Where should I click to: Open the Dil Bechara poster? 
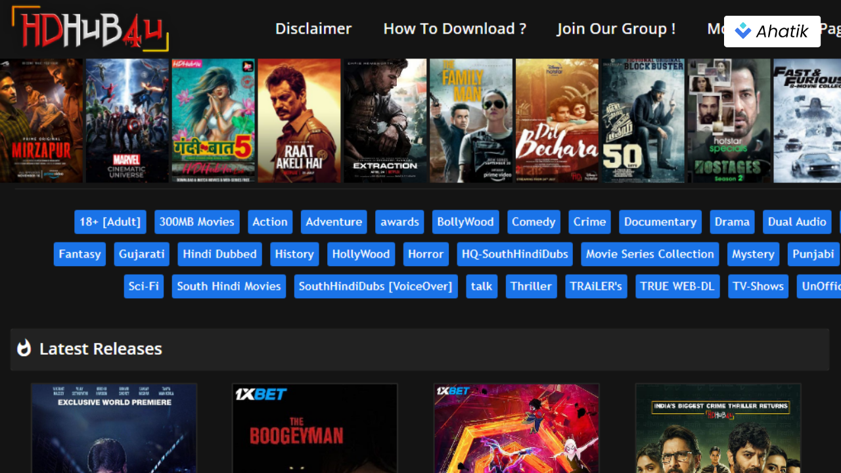pyautogui.click(x=557, y=121)
